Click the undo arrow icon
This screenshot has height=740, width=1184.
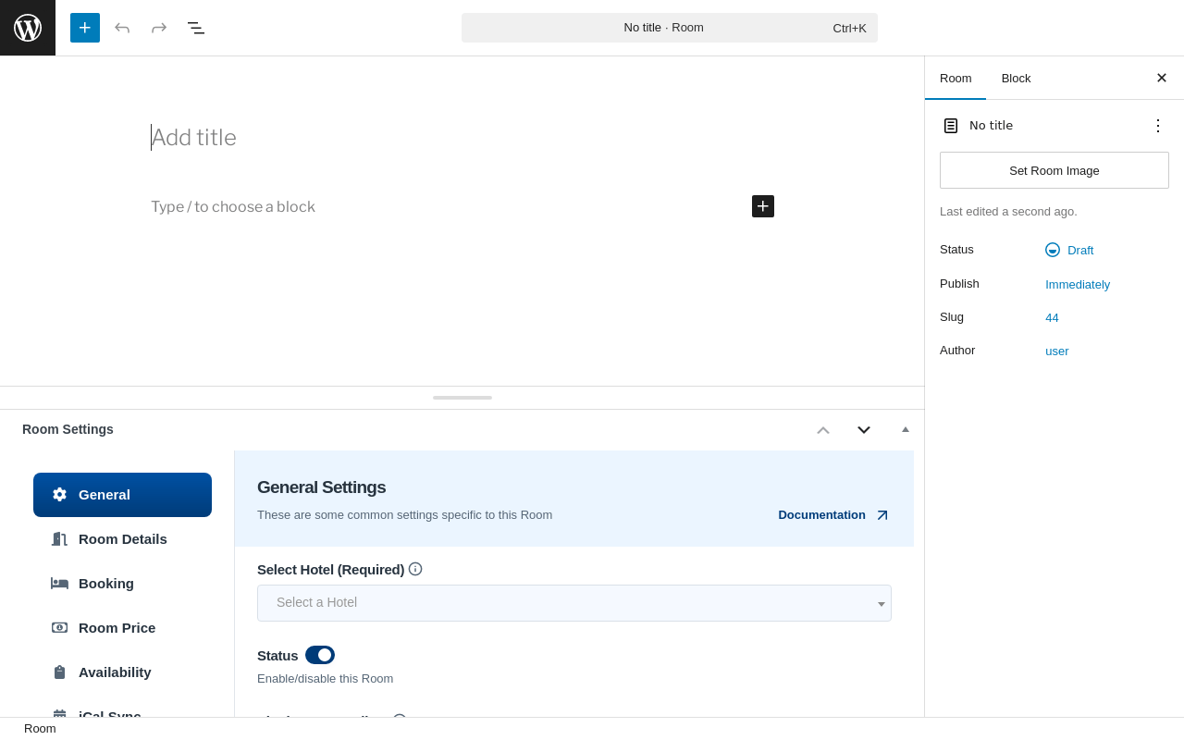click(122, 28)
